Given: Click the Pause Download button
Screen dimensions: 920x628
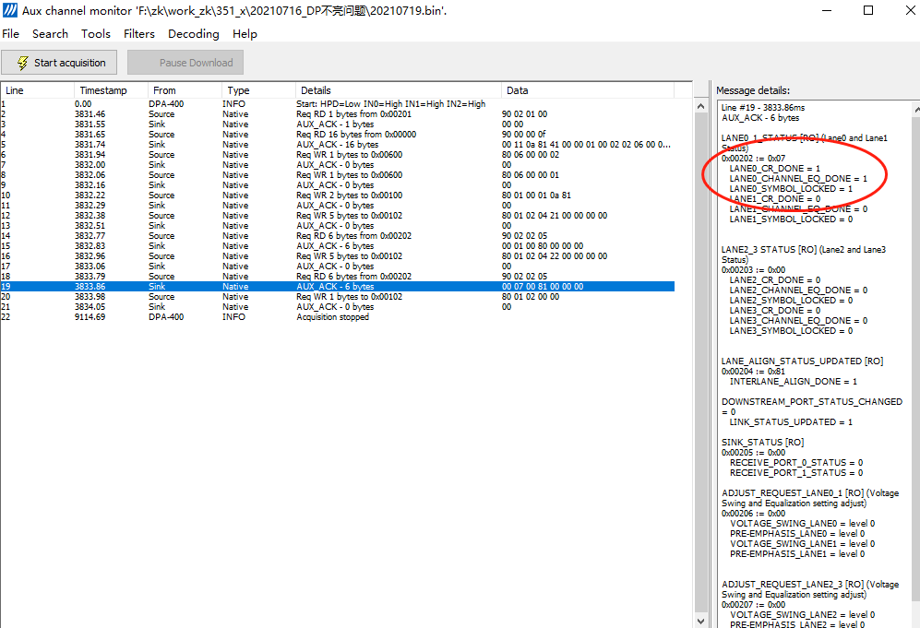Looking at the screenshot, I should pos(185,62).
